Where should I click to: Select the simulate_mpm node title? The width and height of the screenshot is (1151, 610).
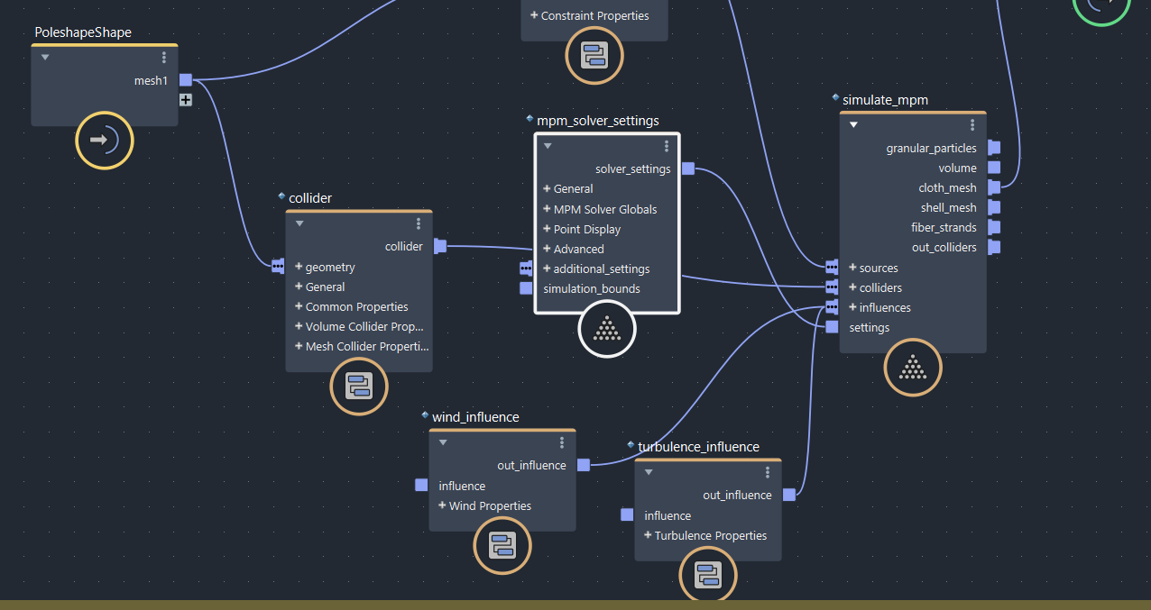coord(885,100)
